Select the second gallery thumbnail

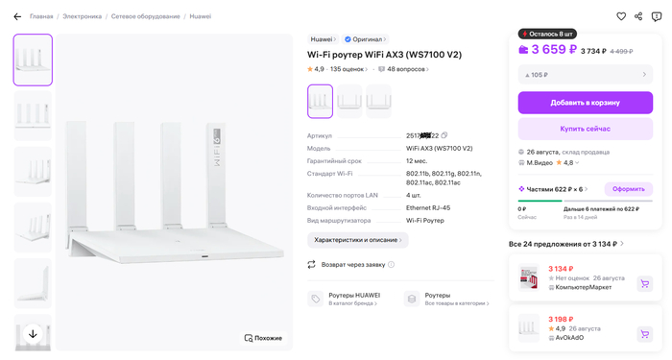pos(33,116)
